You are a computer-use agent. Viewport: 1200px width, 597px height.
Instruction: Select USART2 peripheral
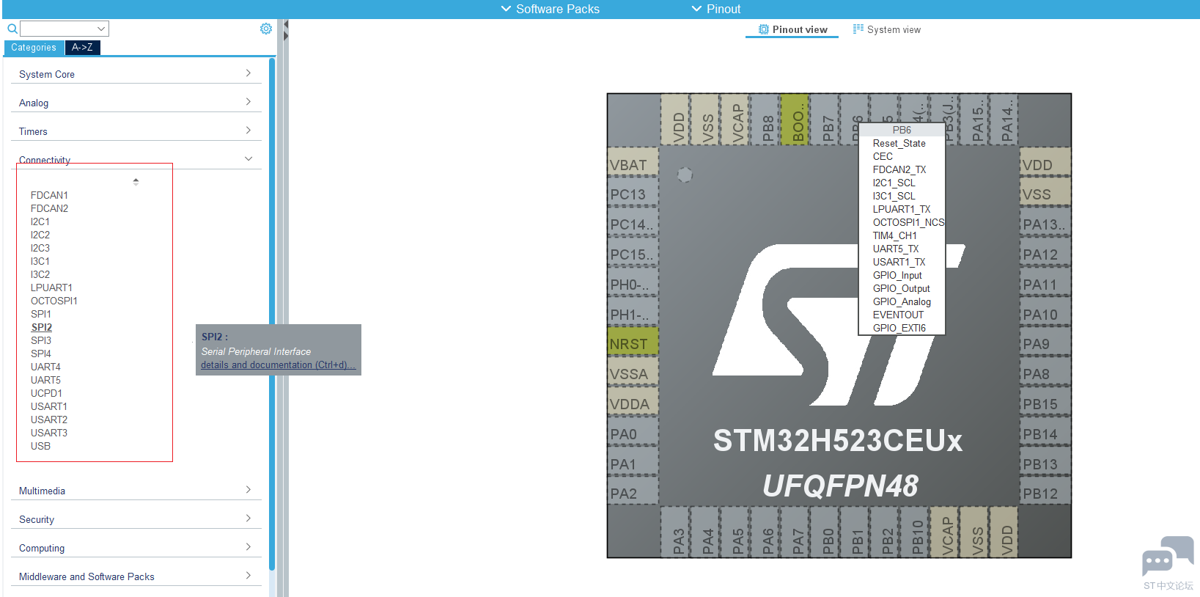point(49,420)
